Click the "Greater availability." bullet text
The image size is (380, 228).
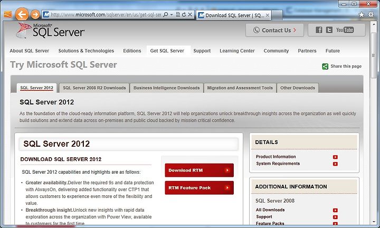point(46,183)
